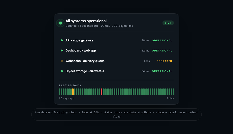Viewport: 233px width, 134px height.
Task: Click the "Today" label under the chart
Action: [170, 98]
